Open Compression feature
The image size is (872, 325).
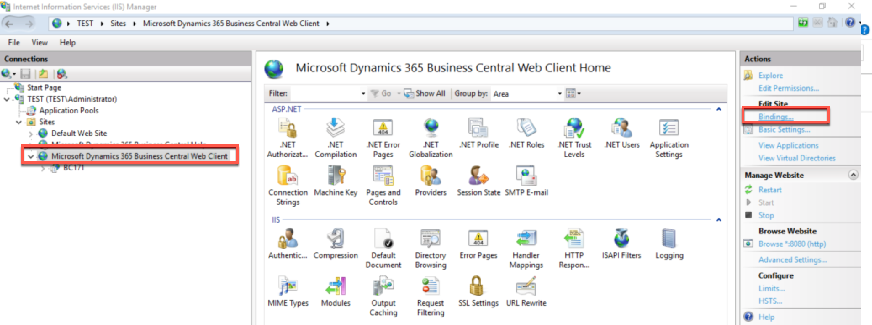coord(336,244)
